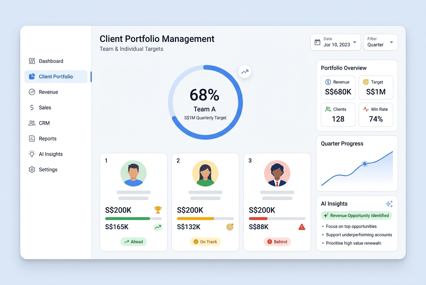Click the gold trophy icon on card 1
426x285 pixels.
[158, 210]
